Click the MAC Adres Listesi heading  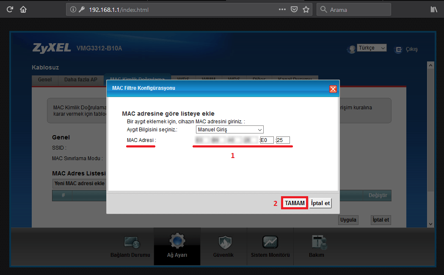pyautogui.click(x=79, y=173)
